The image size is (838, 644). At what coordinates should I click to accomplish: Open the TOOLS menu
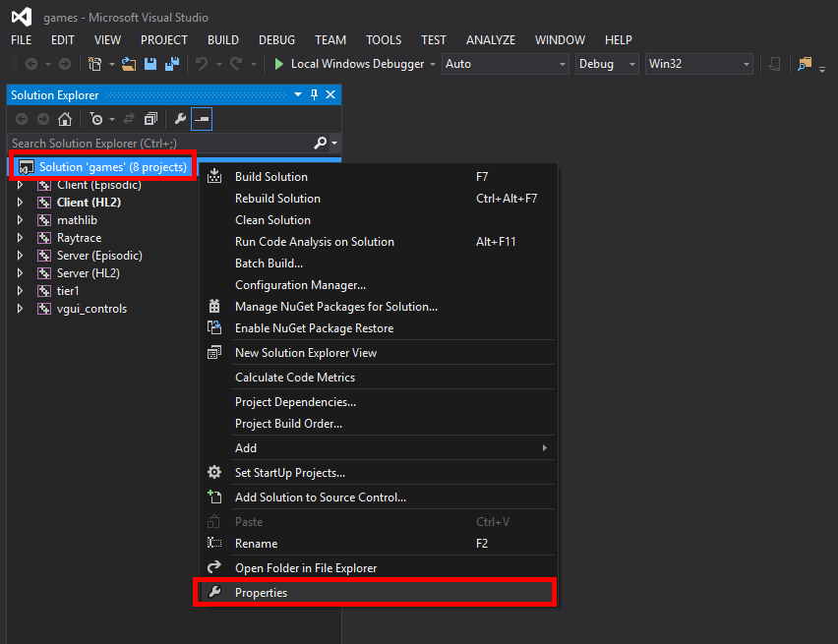(384, 40)
